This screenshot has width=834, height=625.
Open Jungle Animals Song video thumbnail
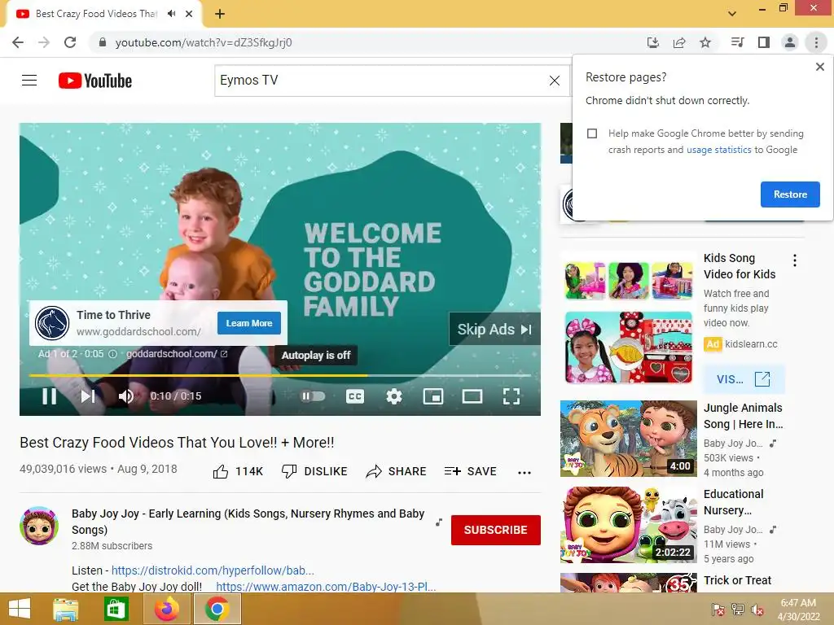click(628, 439)
